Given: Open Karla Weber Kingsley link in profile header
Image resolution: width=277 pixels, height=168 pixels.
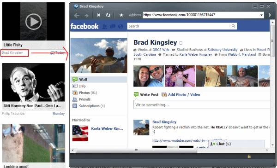Looking at the screenshot, I should tap(196, 55).
